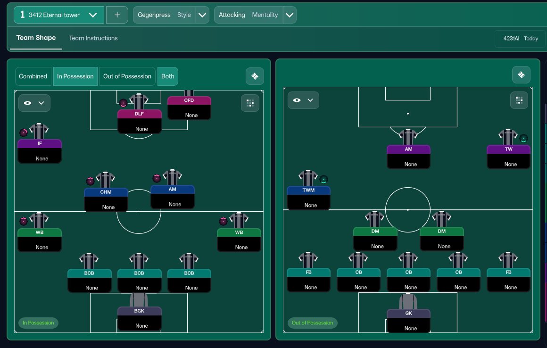Select the Gegenpress Style label

click(x=164, y=15)
